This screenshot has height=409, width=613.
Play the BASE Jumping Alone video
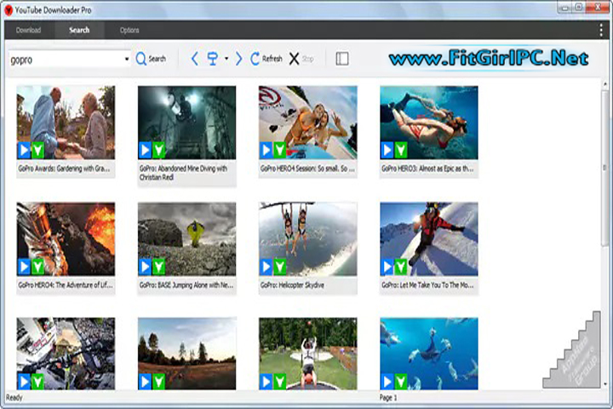(145, 267)
